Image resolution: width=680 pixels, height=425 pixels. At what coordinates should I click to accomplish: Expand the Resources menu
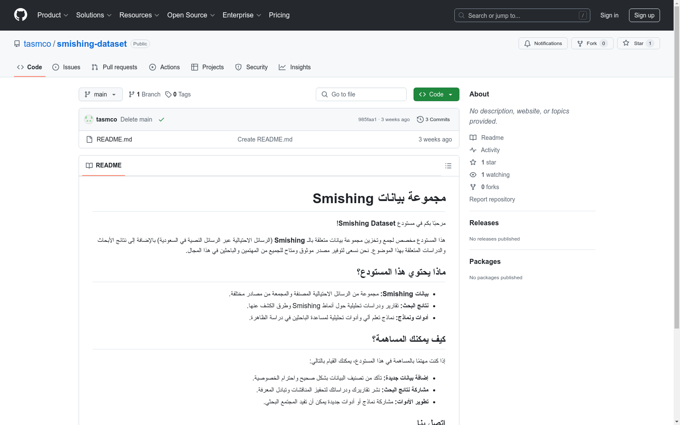click(139, 15)
